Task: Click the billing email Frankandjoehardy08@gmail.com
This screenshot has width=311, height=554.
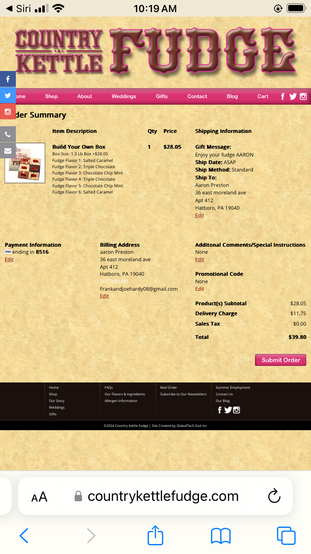Action: point(139,289)
